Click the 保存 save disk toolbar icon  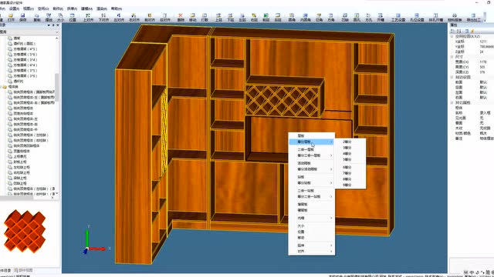23,17
